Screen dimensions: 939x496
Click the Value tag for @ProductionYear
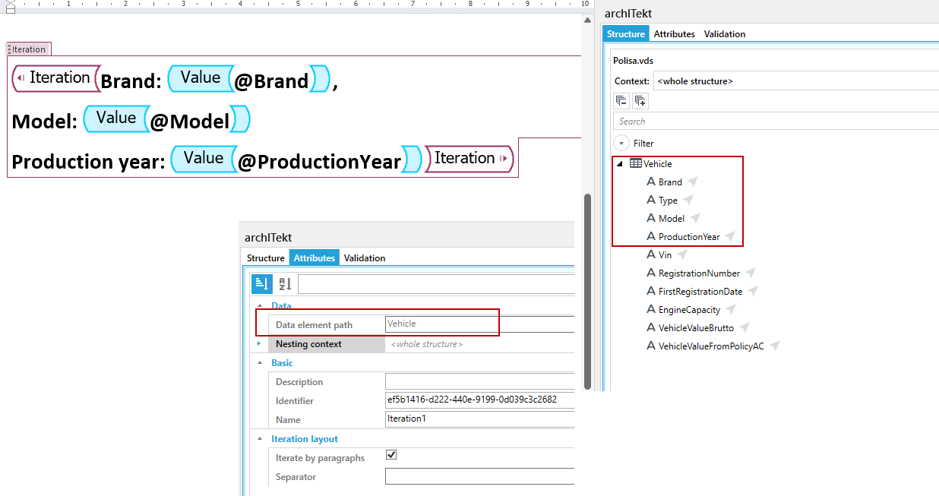point(204,159)
